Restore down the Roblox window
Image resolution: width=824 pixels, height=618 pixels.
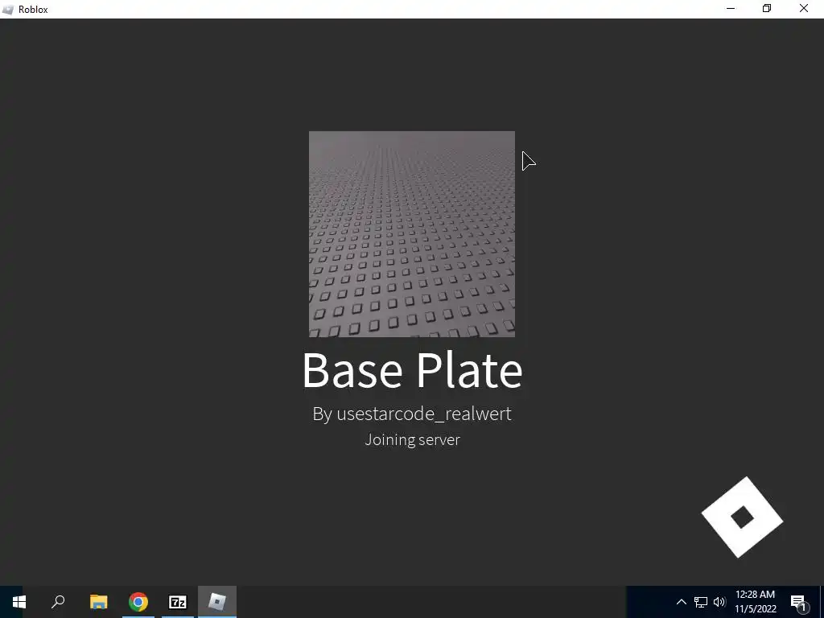[767, 8]
